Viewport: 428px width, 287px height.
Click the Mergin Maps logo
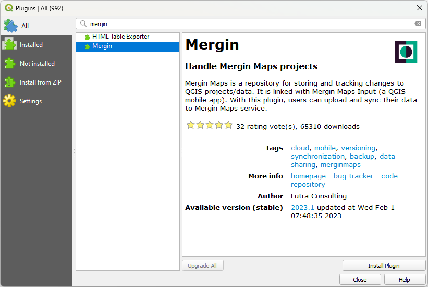[406, 52]
